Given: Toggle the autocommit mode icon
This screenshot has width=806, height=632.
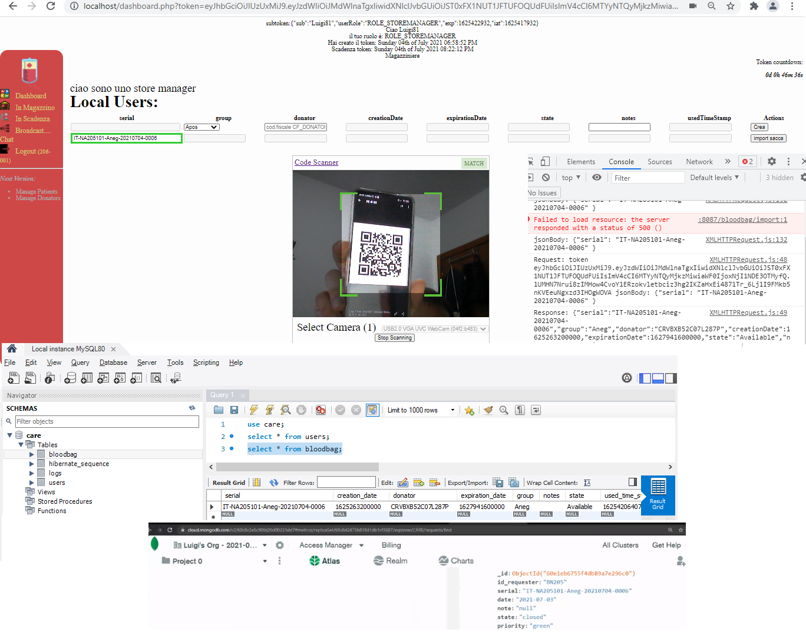Looking at the screenshot, I should coord(372,410).
